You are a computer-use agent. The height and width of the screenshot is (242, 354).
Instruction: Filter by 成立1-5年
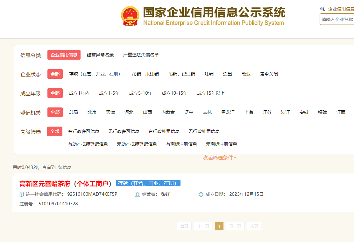(x=109, y=93)
